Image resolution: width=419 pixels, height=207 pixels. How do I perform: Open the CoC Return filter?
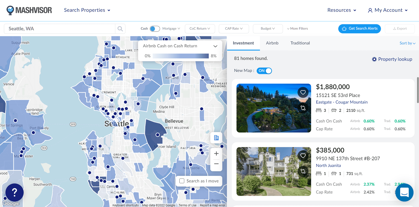200,29
